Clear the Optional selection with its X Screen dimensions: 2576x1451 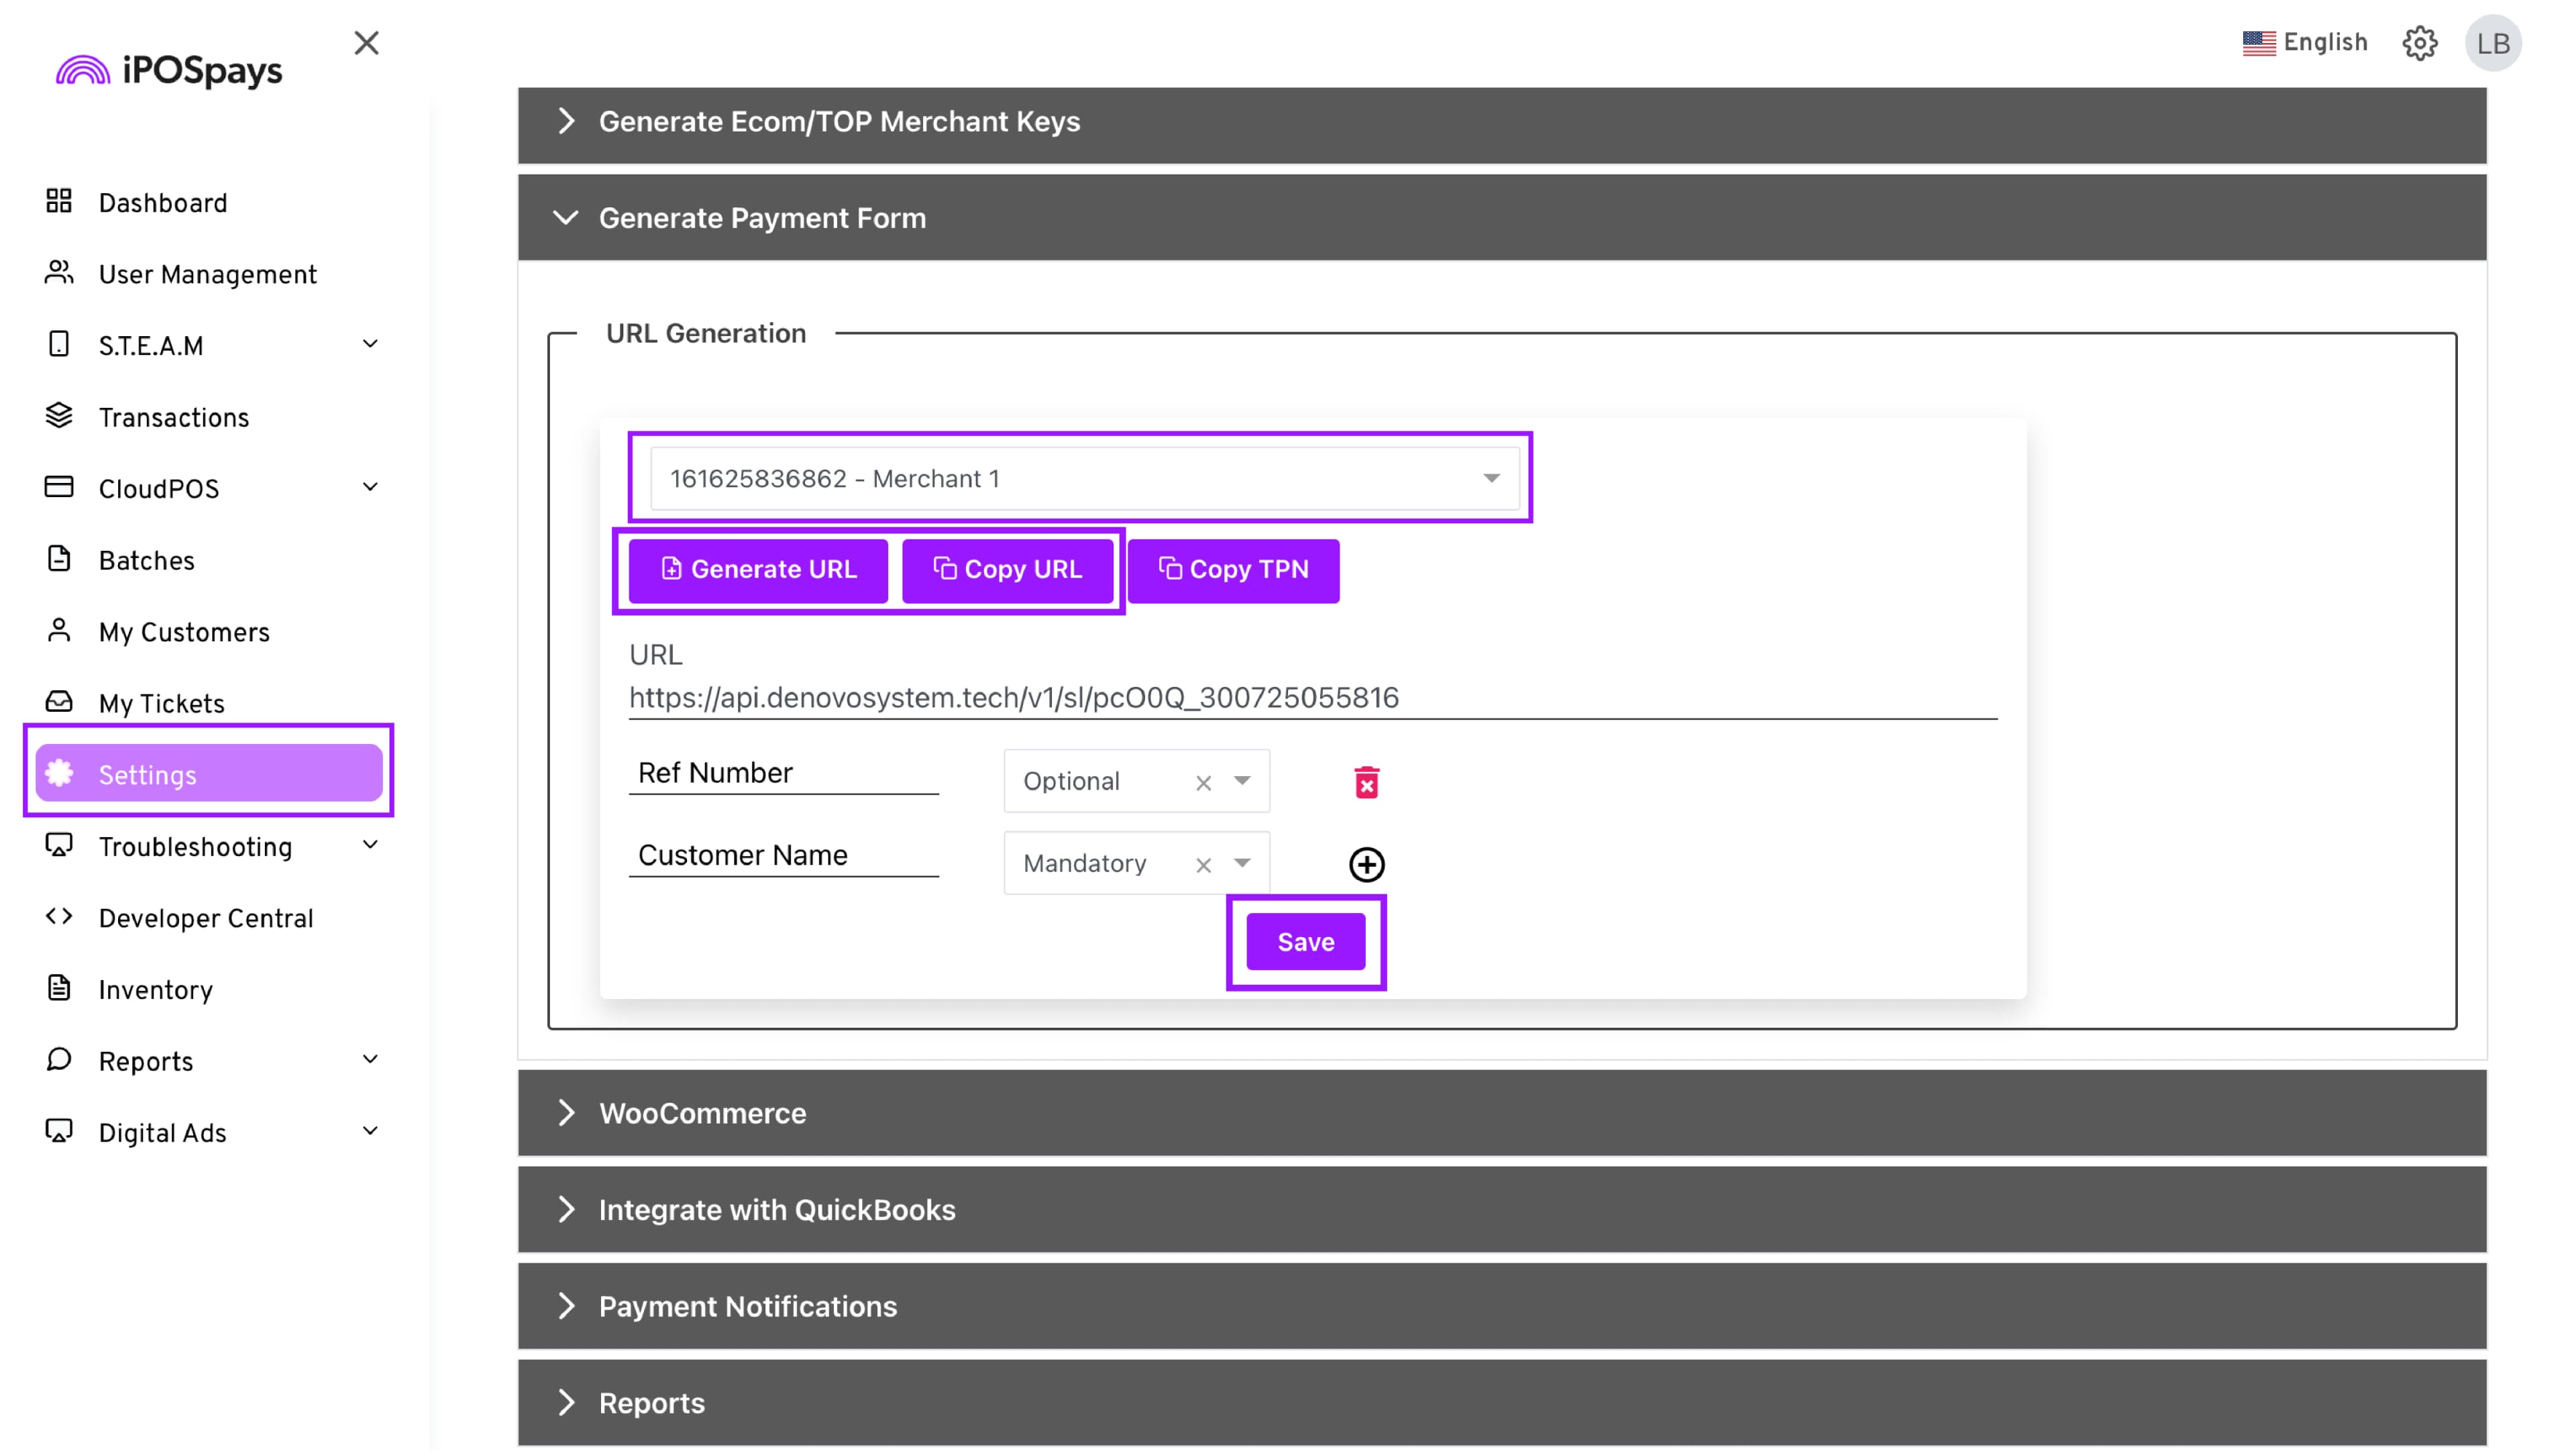1203,783
